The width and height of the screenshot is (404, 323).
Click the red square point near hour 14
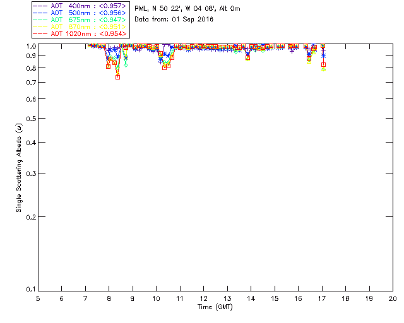click(248, 57)
